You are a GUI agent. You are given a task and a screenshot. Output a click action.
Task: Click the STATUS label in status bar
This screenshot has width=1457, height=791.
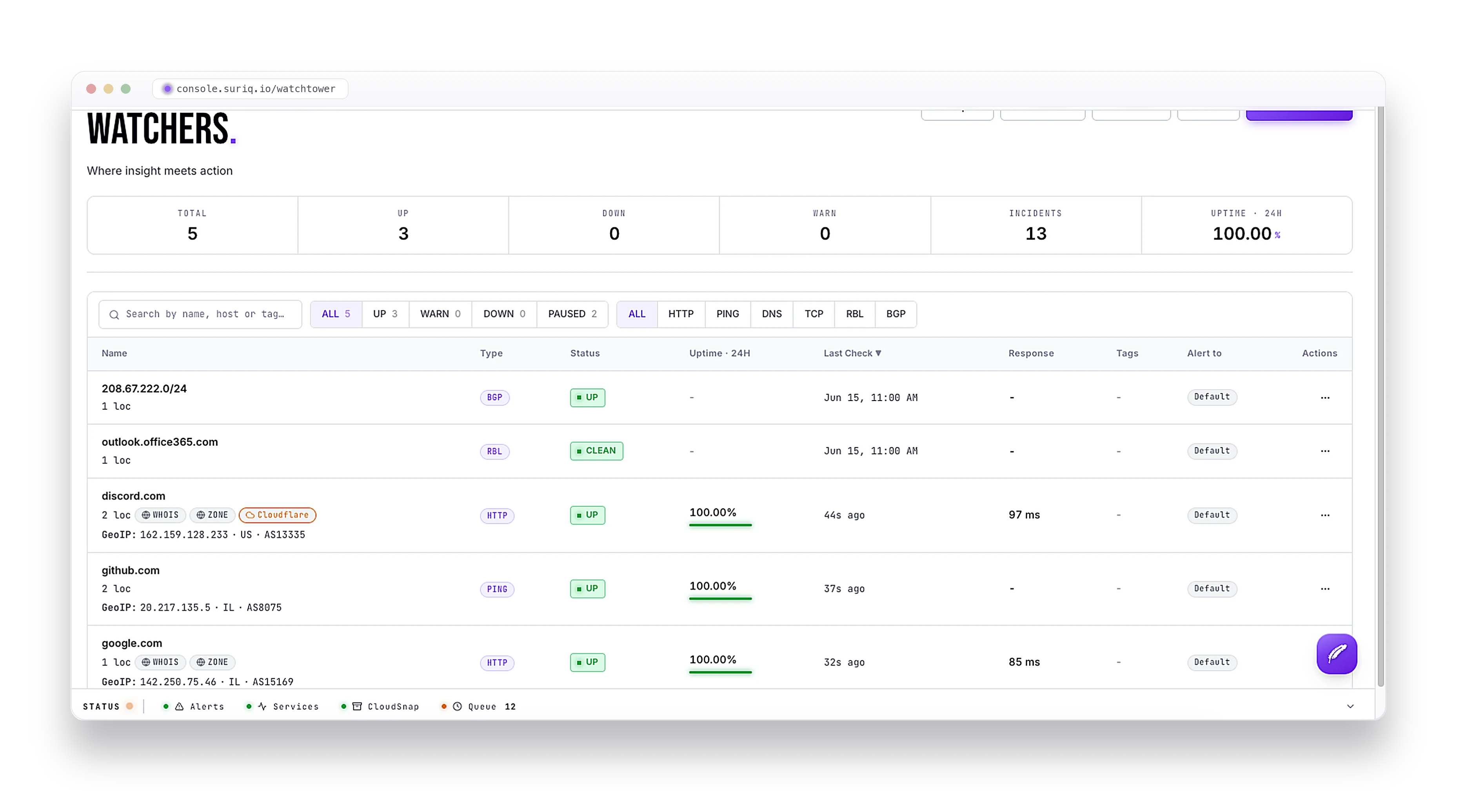tap(101, 706)
